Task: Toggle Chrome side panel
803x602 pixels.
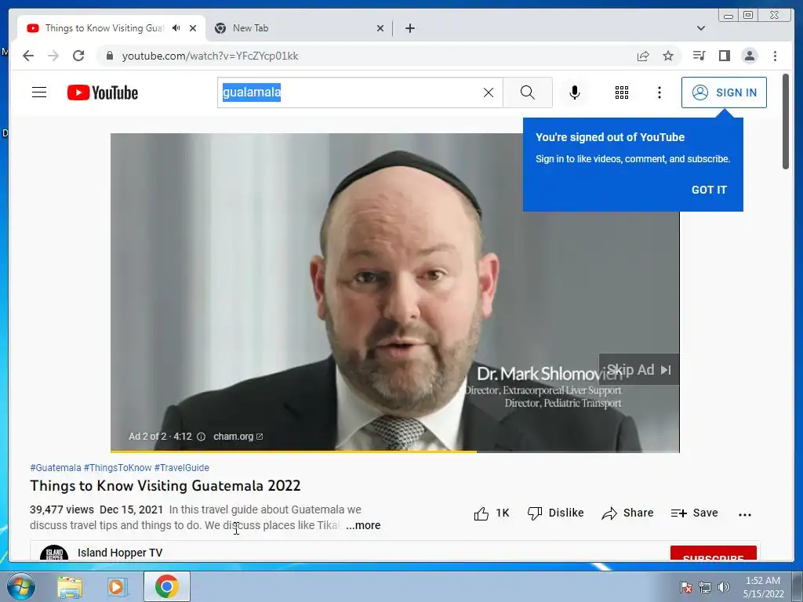Action: coord(724,56)
